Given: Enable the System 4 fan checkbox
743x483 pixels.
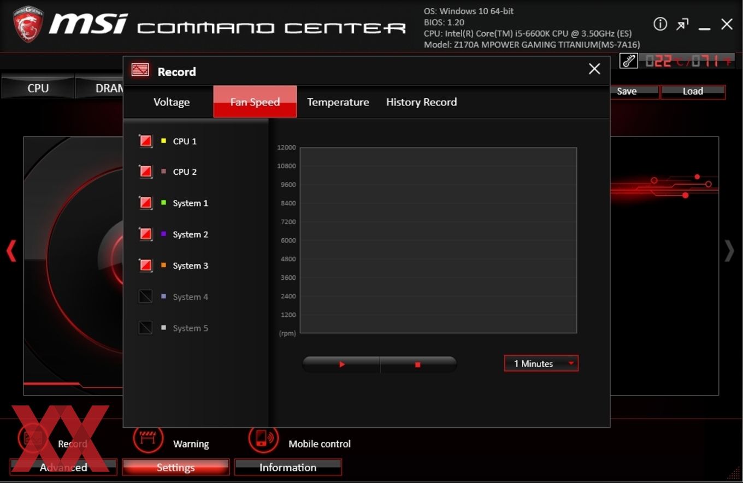Looking at the screenshot, I should pos(145,296).
